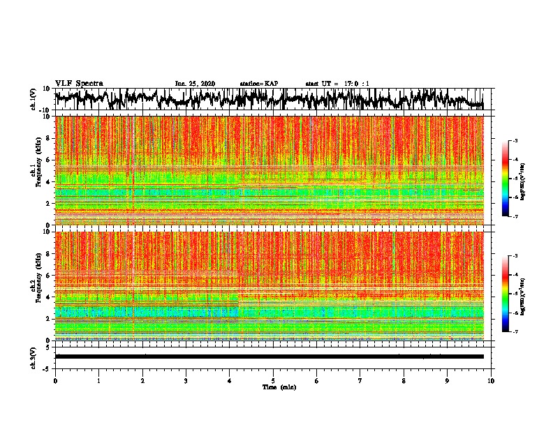Click time axis tick label "5"
The height and width of the screenshot is (427, 553).
(273, 381)
